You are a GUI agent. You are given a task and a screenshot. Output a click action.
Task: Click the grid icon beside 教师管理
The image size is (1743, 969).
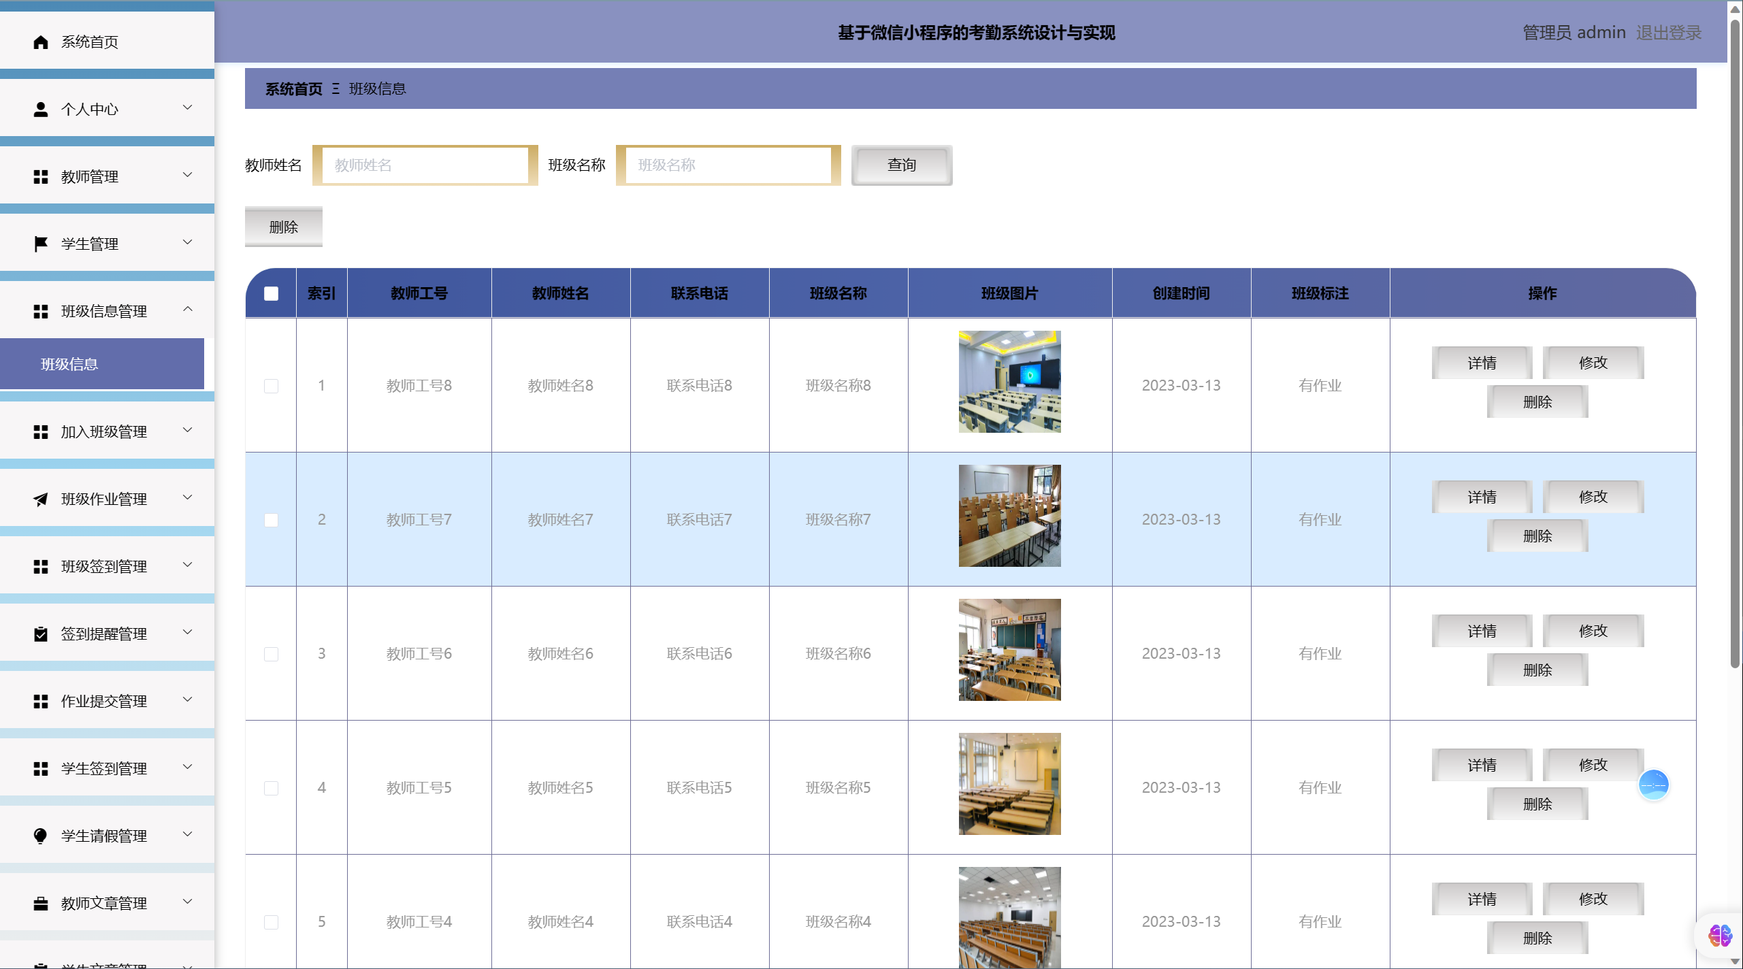(x=40, y=176)
